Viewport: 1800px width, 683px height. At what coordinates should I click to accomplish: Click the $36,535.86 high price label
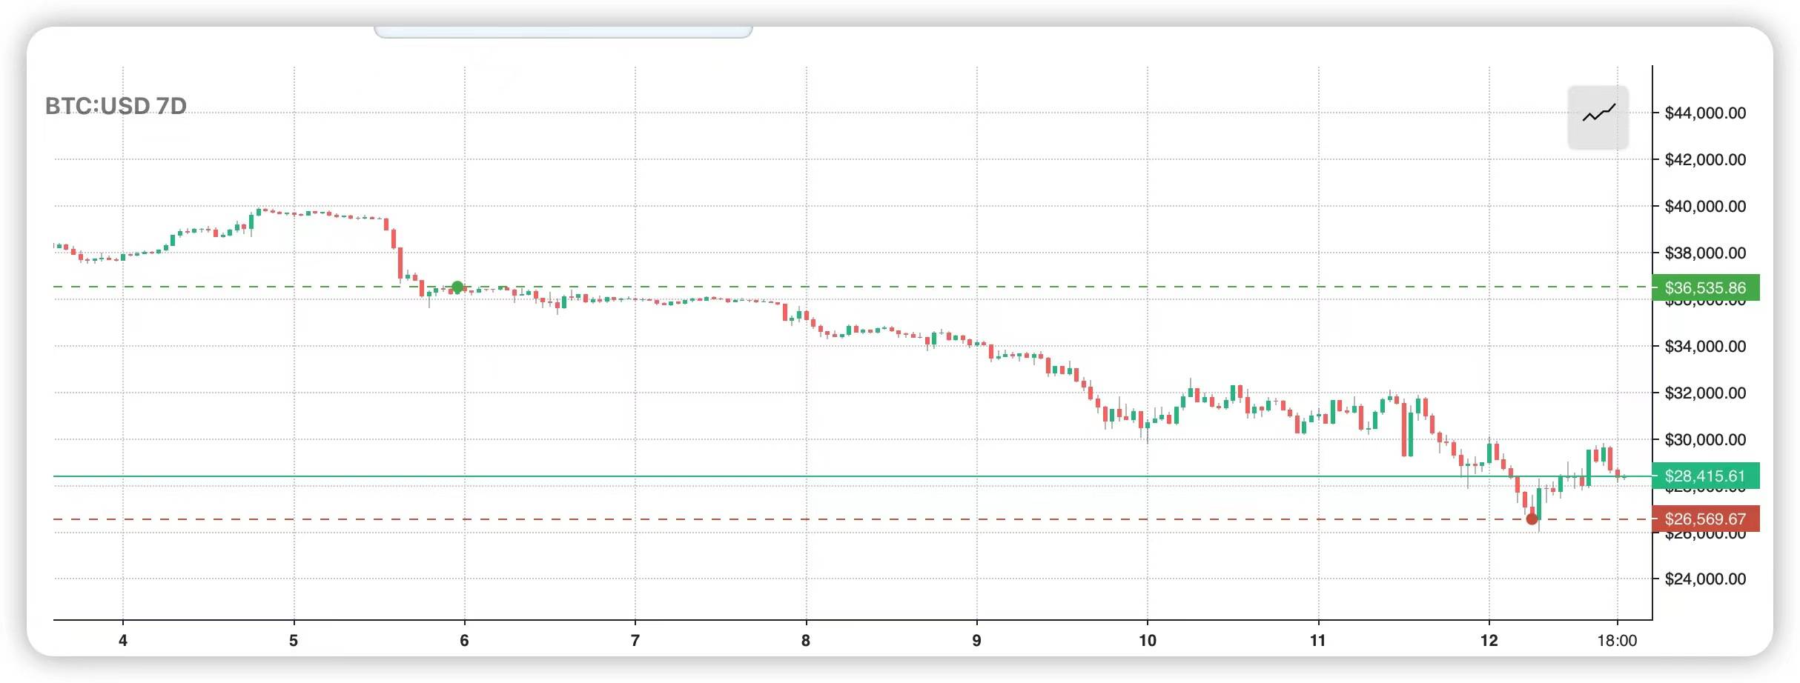coord(1705,287)
